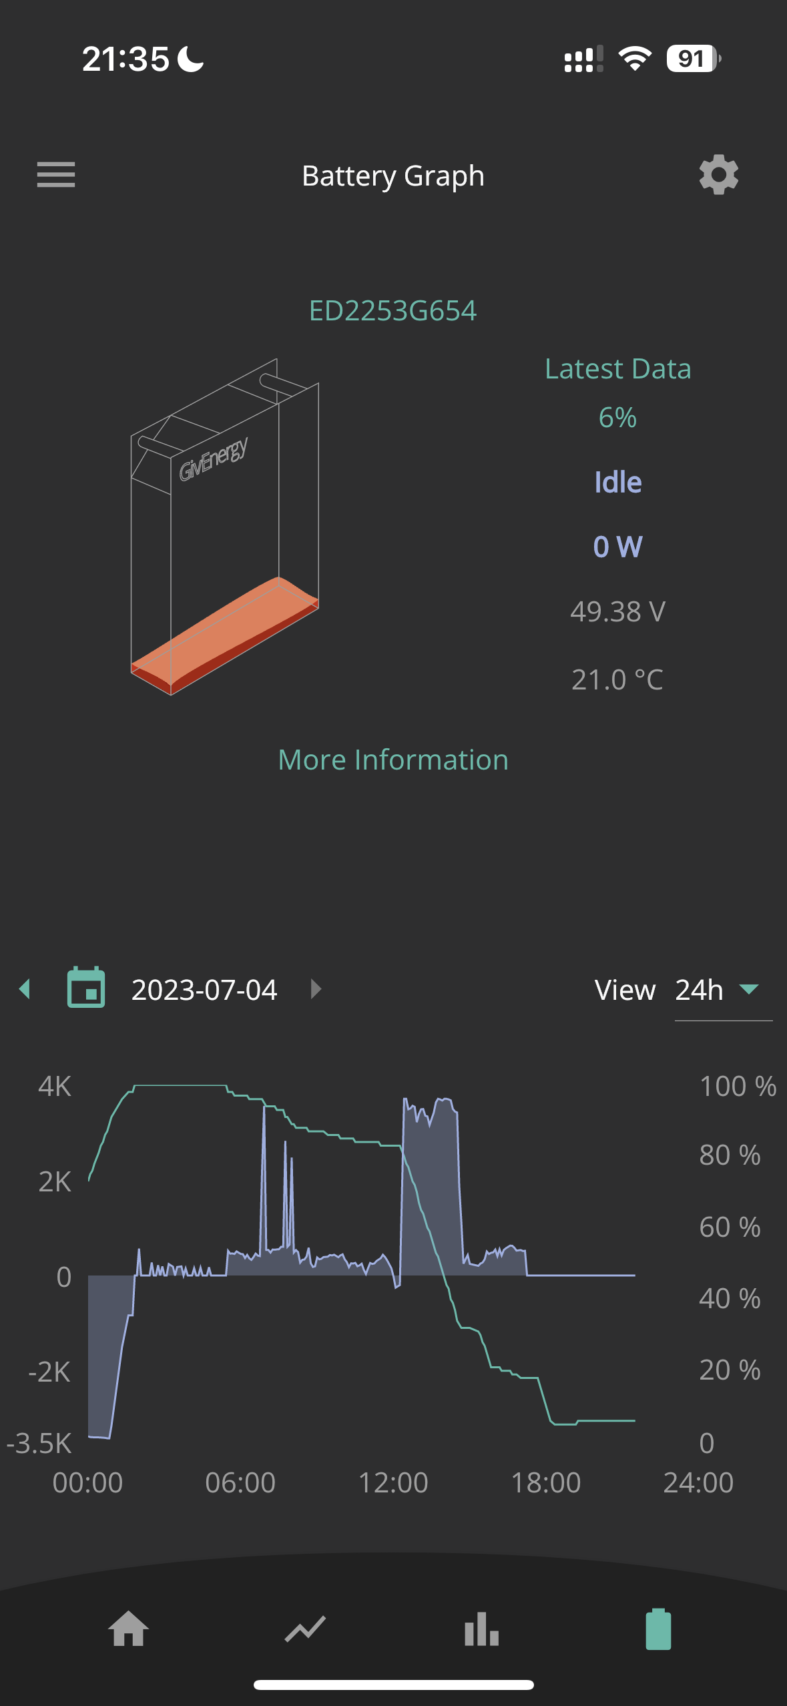The image size is (787, 1706).
Task: Go to previous day arrow
Action: [x=25, y=988]
